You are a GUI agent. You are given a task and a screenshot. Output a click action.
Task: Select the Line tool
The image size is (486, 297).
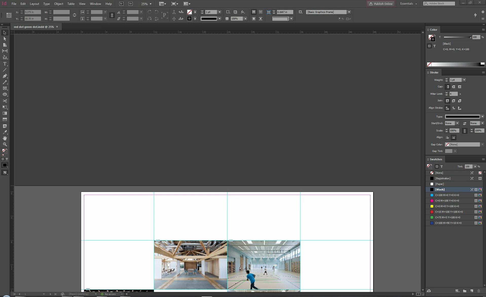(x=5, y=70)
